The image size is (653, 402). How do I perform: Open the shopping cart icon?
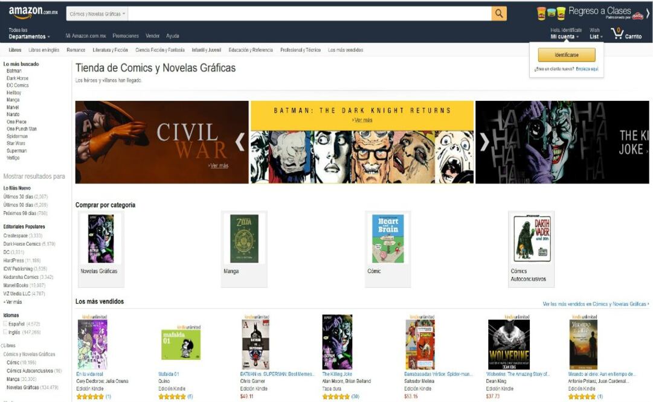[x=617, y=33]
